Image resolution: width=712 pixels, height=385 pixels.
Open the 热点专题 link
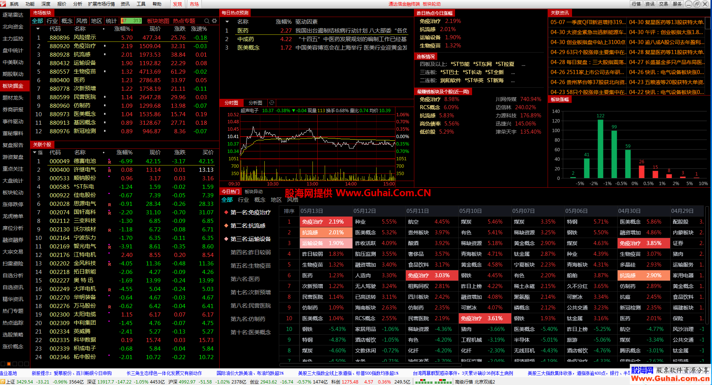click(184, 21)
